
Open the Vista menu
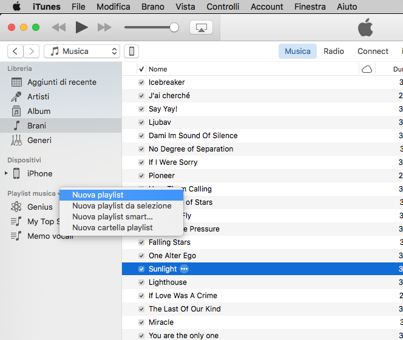click(x=185, y=7)
